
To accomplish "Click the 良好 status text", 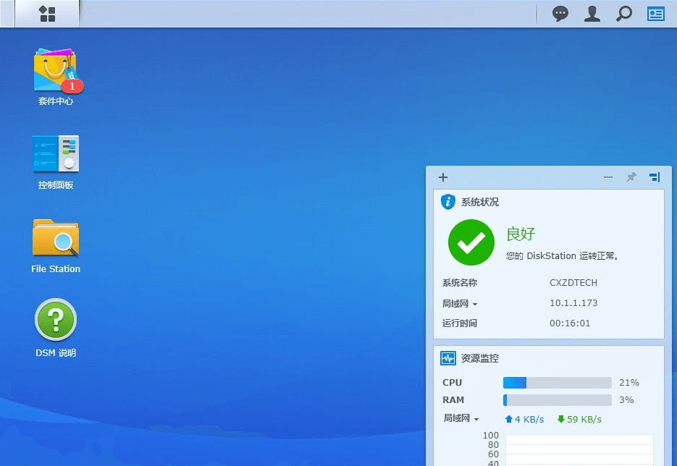I will (x=521, y=234).
